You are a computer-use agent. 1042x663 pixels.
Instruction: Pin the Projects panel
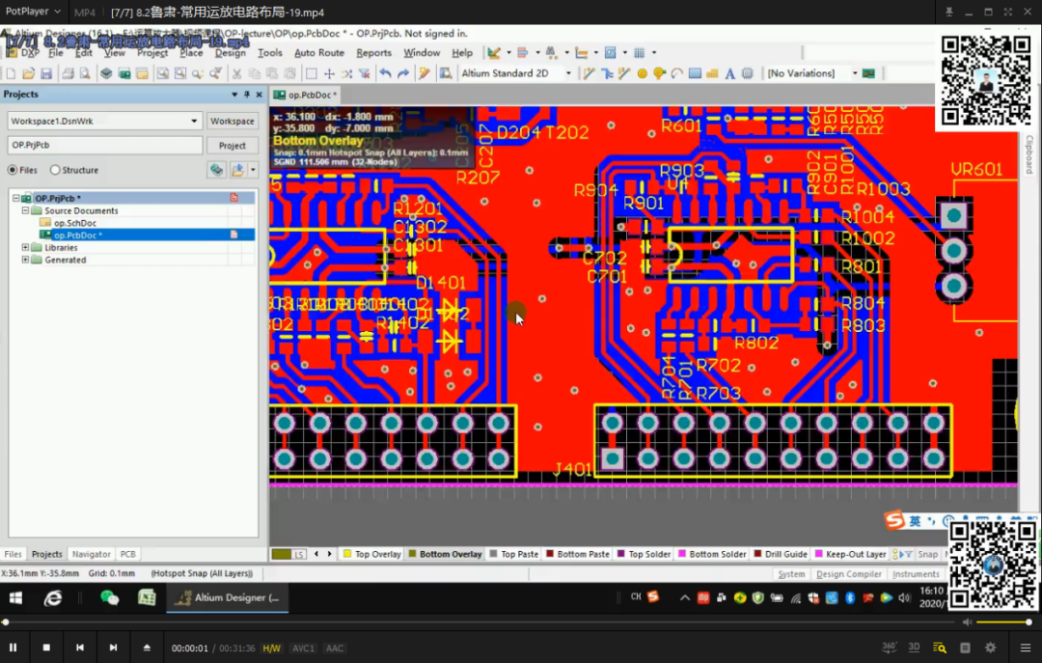point(247,95)
